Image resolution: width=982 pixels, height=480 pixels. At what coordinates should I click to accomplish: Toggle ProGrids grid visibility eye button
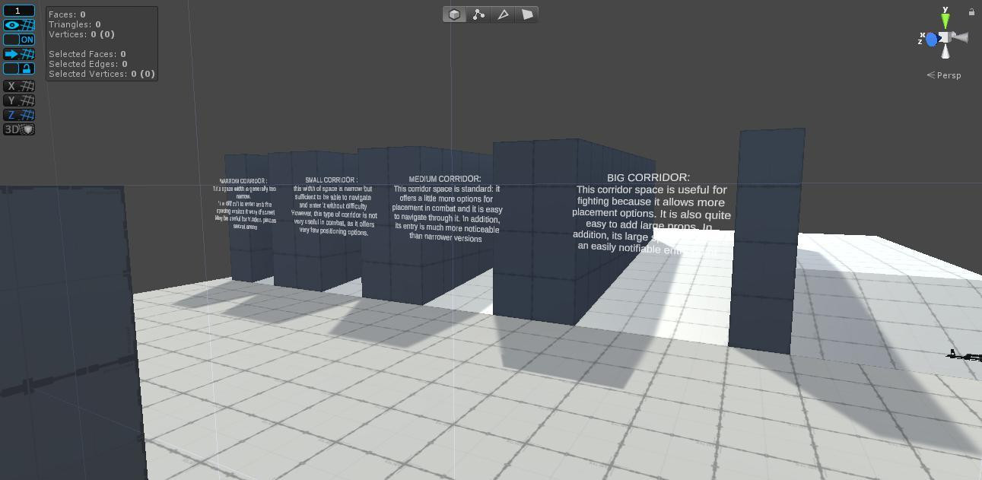click(19, 25)
